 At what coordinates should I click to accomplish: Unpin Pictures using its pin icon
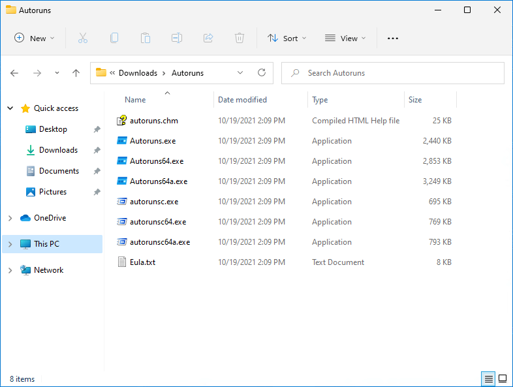click(97, 192)
